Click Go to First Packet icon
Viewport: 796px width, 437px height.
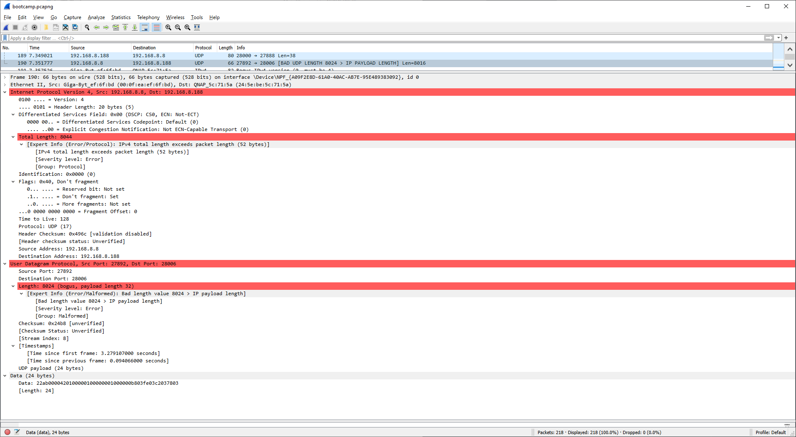coord(125,27)
